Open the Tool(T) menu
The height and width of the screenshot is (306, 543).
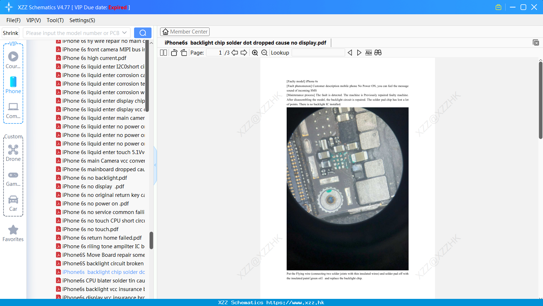pyautogui.click(x=55, y=20)
